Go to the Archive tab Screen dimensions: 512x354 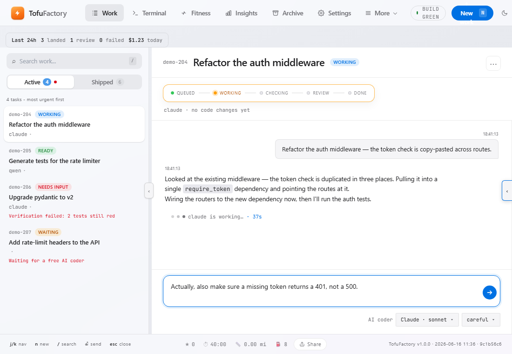tap(288, 13)
